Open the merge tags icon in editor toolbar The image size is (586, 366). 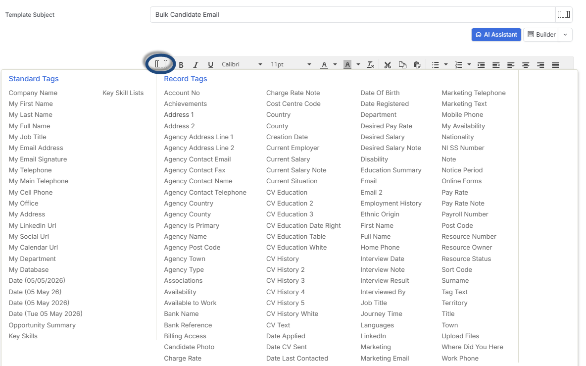(161, 64)
